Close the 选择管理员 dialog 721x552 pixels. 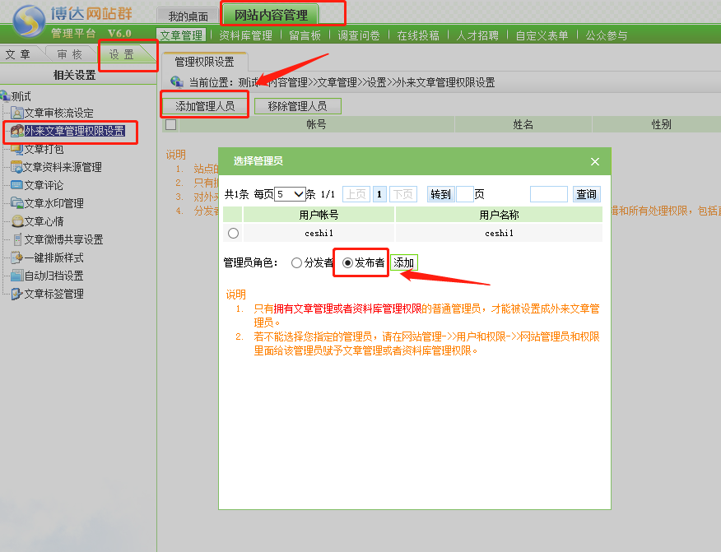pos(595,162)
